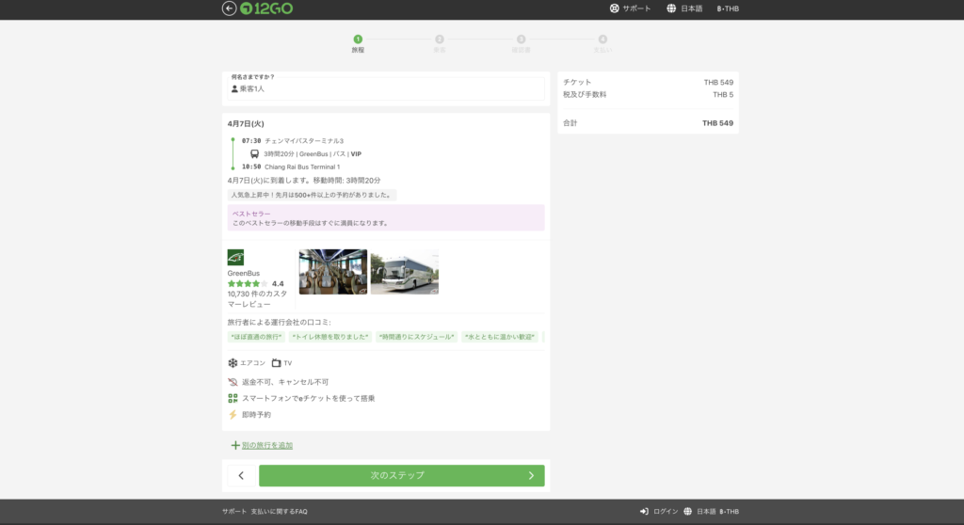Open the bus exterior photo thumbnail

(x=405, y=272)
